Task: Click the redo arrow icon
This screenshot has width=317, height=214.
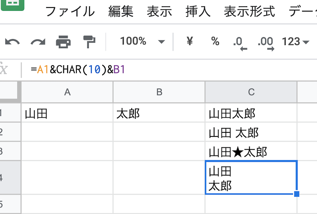Action: point(38,42)
